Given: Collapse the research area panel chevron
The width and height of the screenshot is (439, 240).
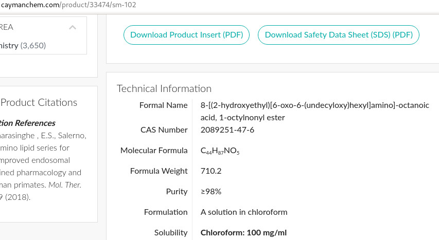Looking at the screenshot, I should point(73,27).
